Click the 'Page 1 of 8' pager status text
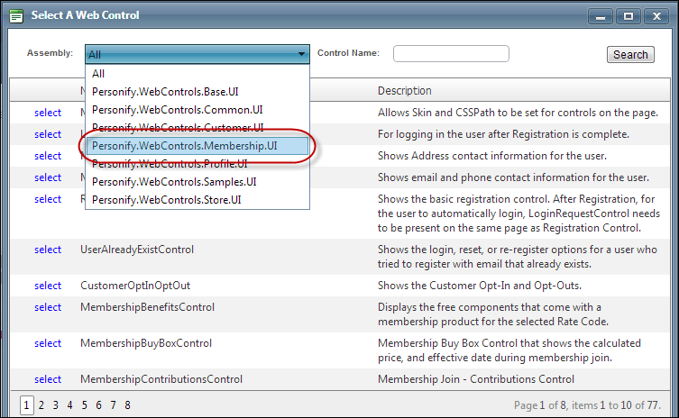Image resolution: width=679 pixels, height=418 pixels. (539, 405)
